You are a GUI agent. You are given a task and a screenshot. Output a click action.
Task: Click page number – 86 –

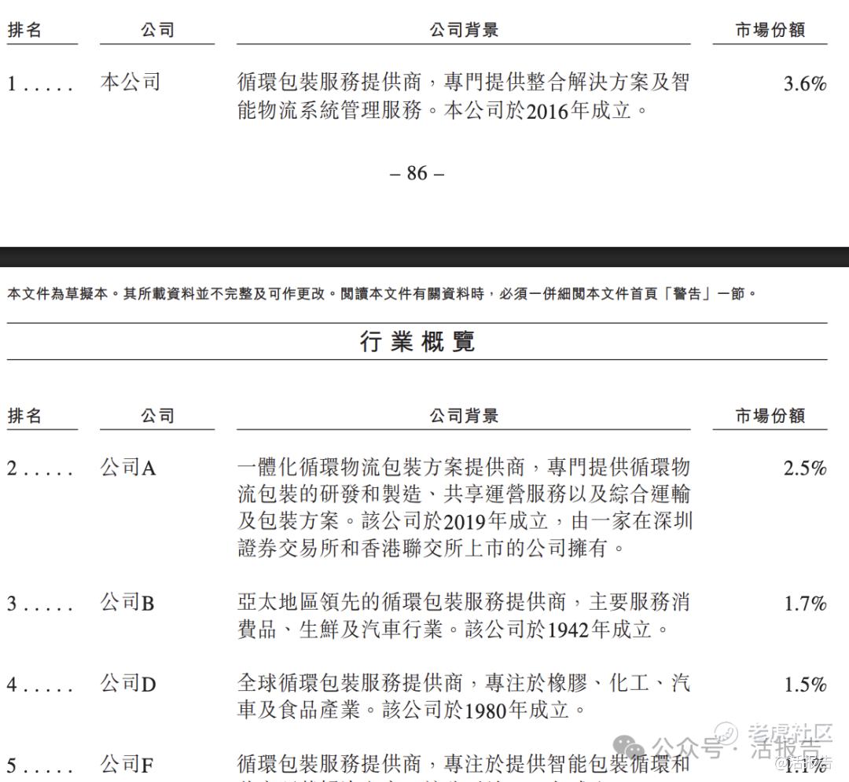[417, 173]
